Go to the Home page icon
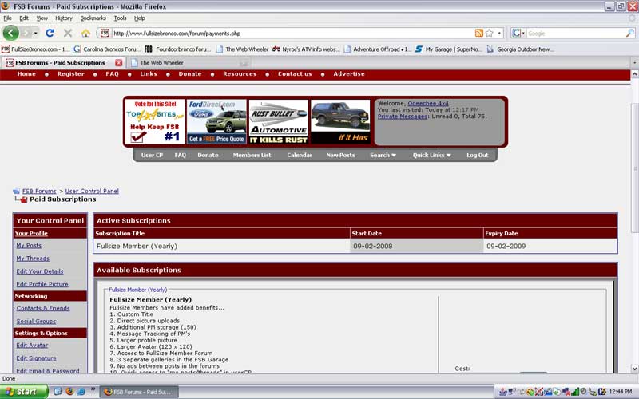The width and height of the screenshot is (639, 399). point(85,33)
